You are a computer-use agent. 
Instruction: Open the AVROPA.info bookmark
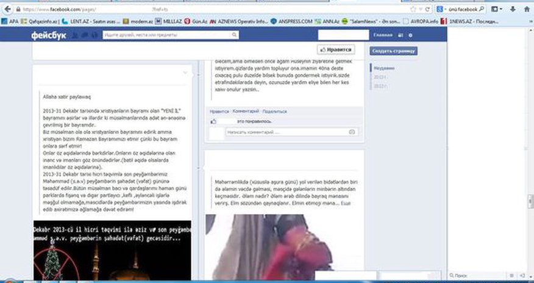coord(421,21)
